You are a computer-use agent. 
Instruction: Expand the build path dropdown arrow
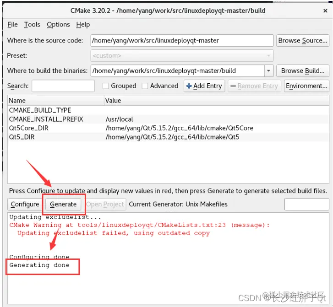(269, 70)
